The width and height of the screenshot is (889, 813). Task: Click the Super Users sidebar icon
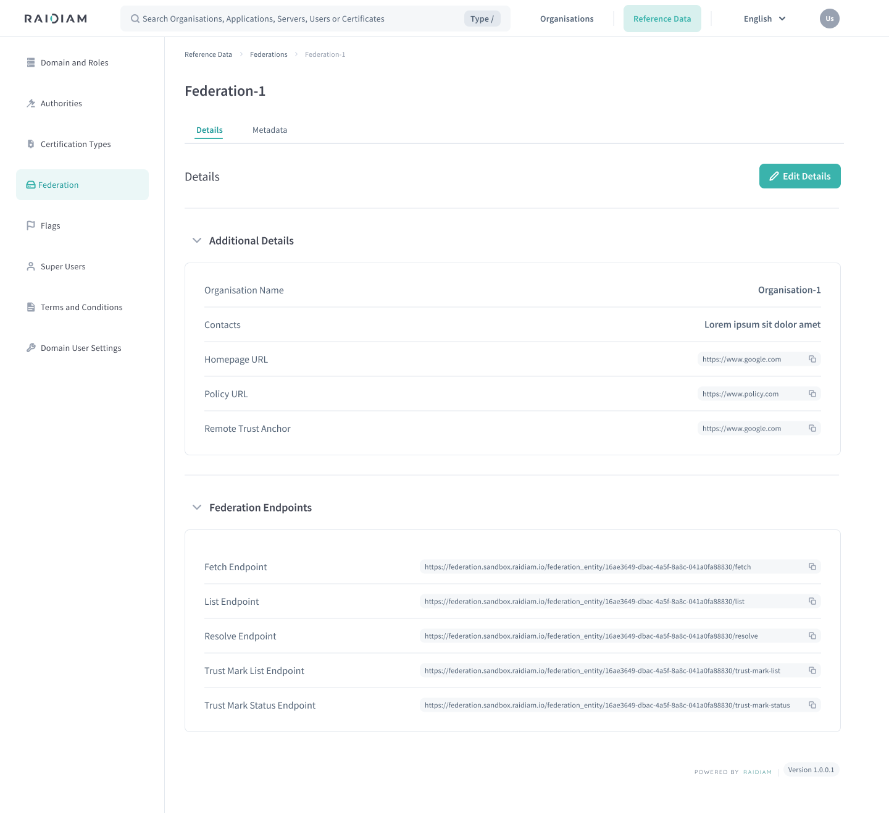[x=31, y=266]
